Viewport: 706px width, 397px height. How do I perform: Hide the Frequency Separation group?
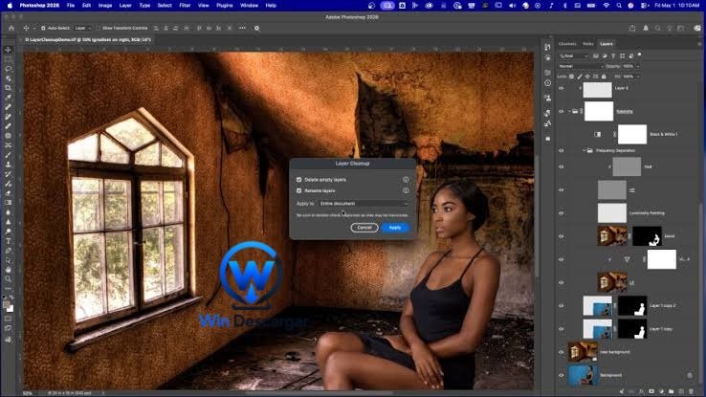tap(561, 151)
